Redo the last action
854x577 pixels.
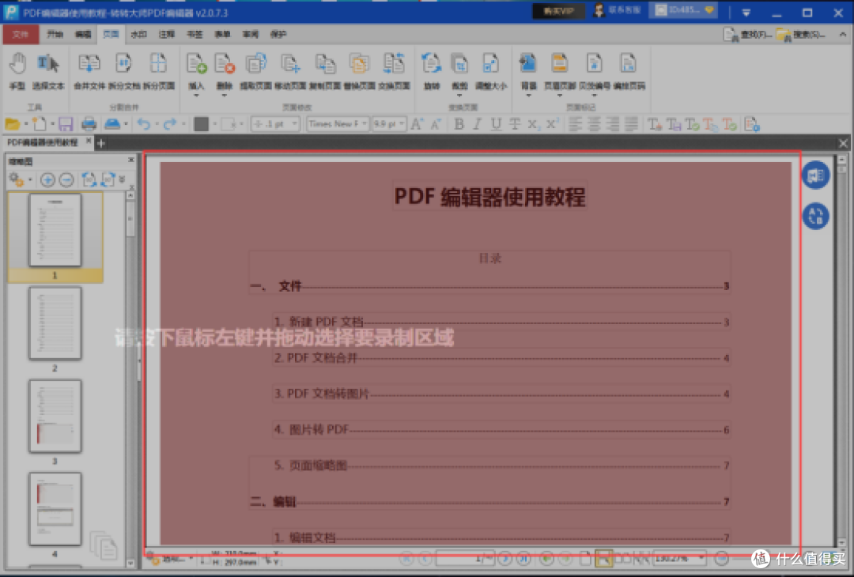click(169, 125)
